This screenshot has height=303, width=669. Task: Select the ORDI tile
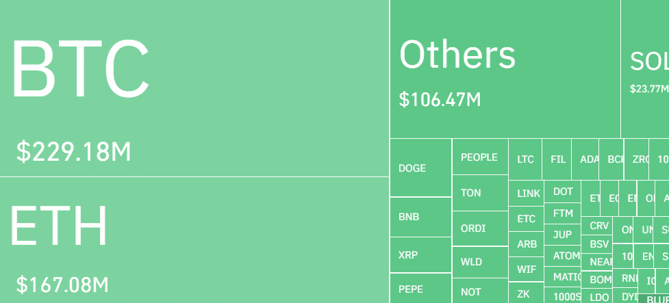480,228
